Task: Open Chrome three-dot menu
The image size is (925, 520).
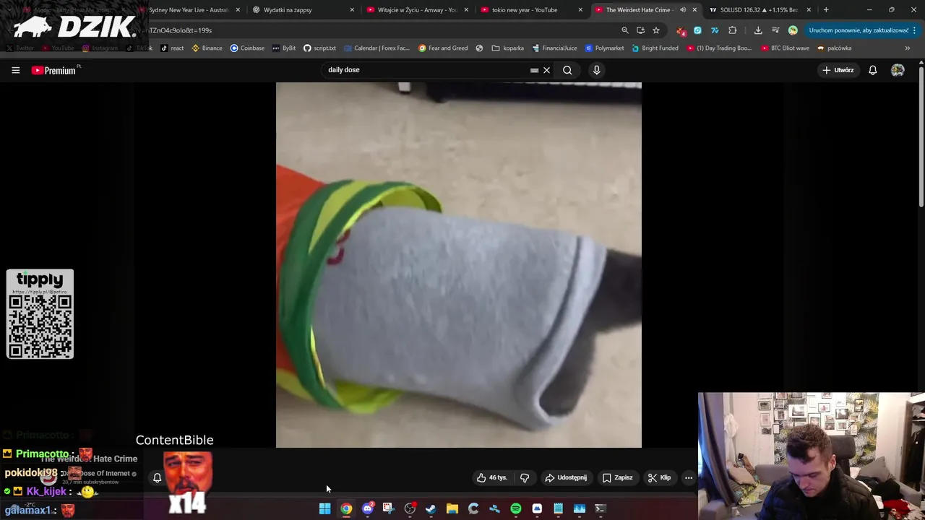Action: [914, 30]
